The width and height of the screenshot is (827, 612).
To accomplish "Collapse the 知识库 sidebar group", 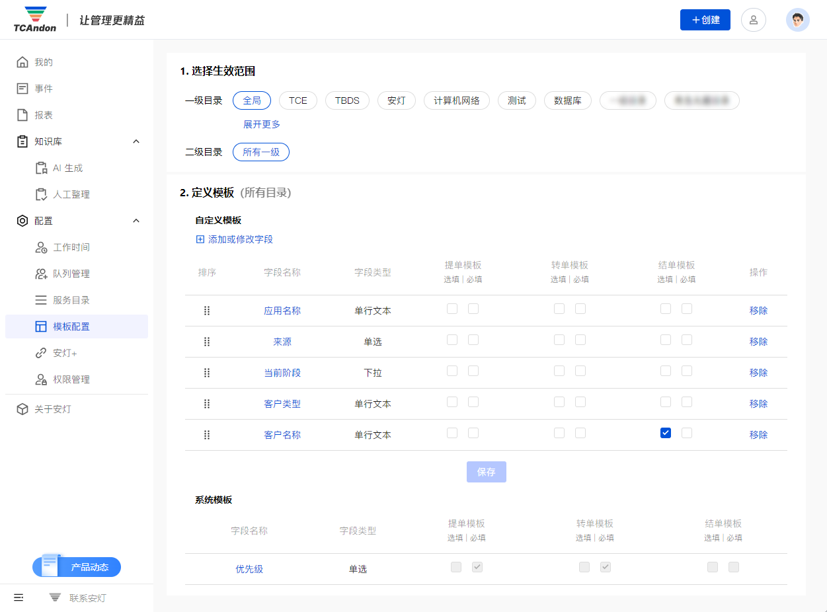I will (x=136, y=141).
